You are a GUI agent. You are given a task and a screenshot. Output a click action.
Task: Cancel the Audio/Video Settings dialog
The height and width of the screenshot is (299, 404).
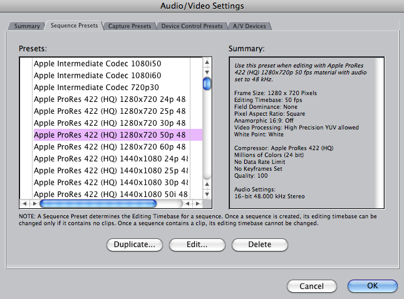click(311, 286)
